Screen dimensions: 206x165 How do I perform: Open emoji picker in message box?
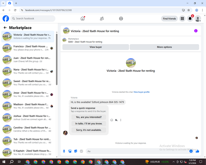click(191, 151)
